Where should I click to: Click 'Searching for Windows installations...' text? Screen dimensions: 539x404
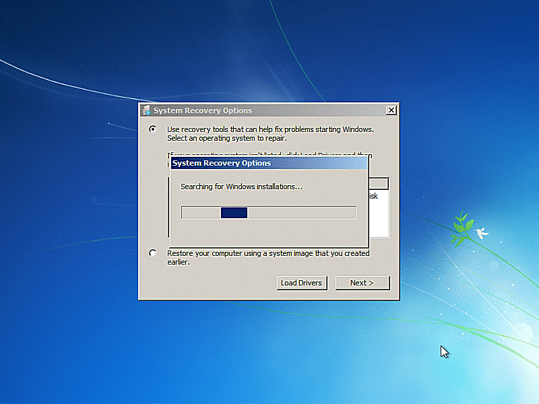(x=242, y=187)
